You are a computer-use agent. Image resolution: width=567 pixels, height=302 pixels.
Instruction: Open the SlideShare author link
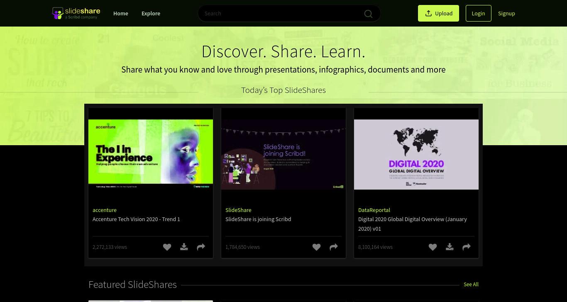[x=238, y=210]
